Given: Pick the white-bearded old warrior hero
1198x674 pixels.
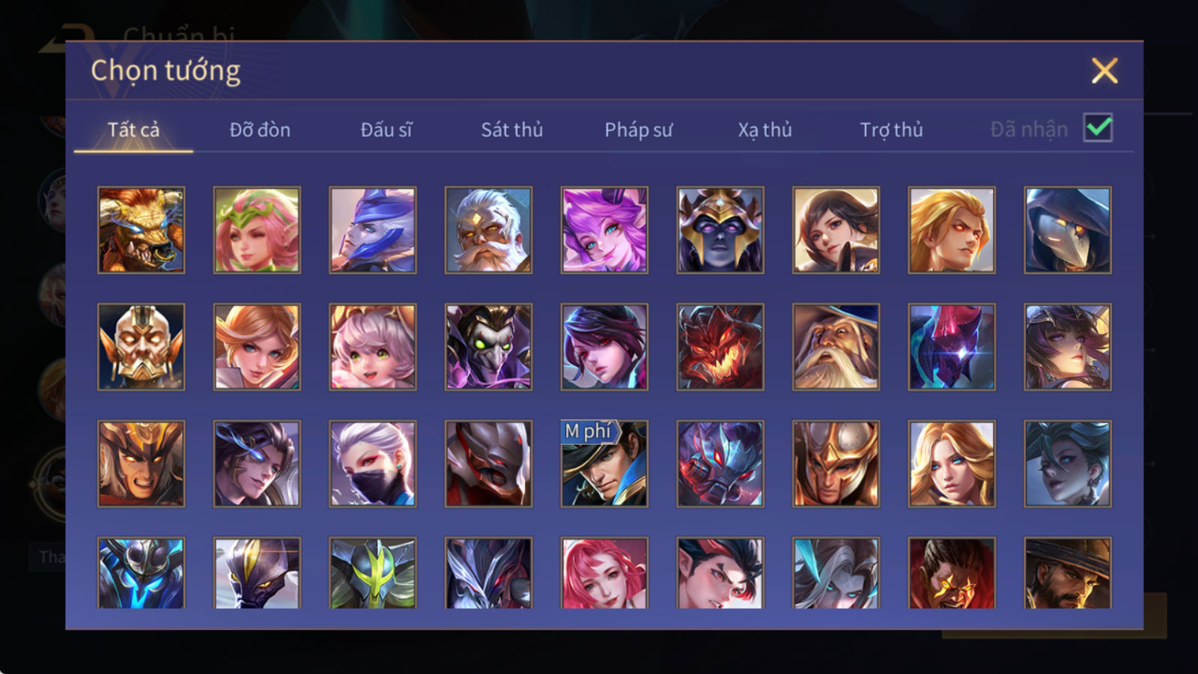Looking at the screenshot, I should (x=488, y=230).
